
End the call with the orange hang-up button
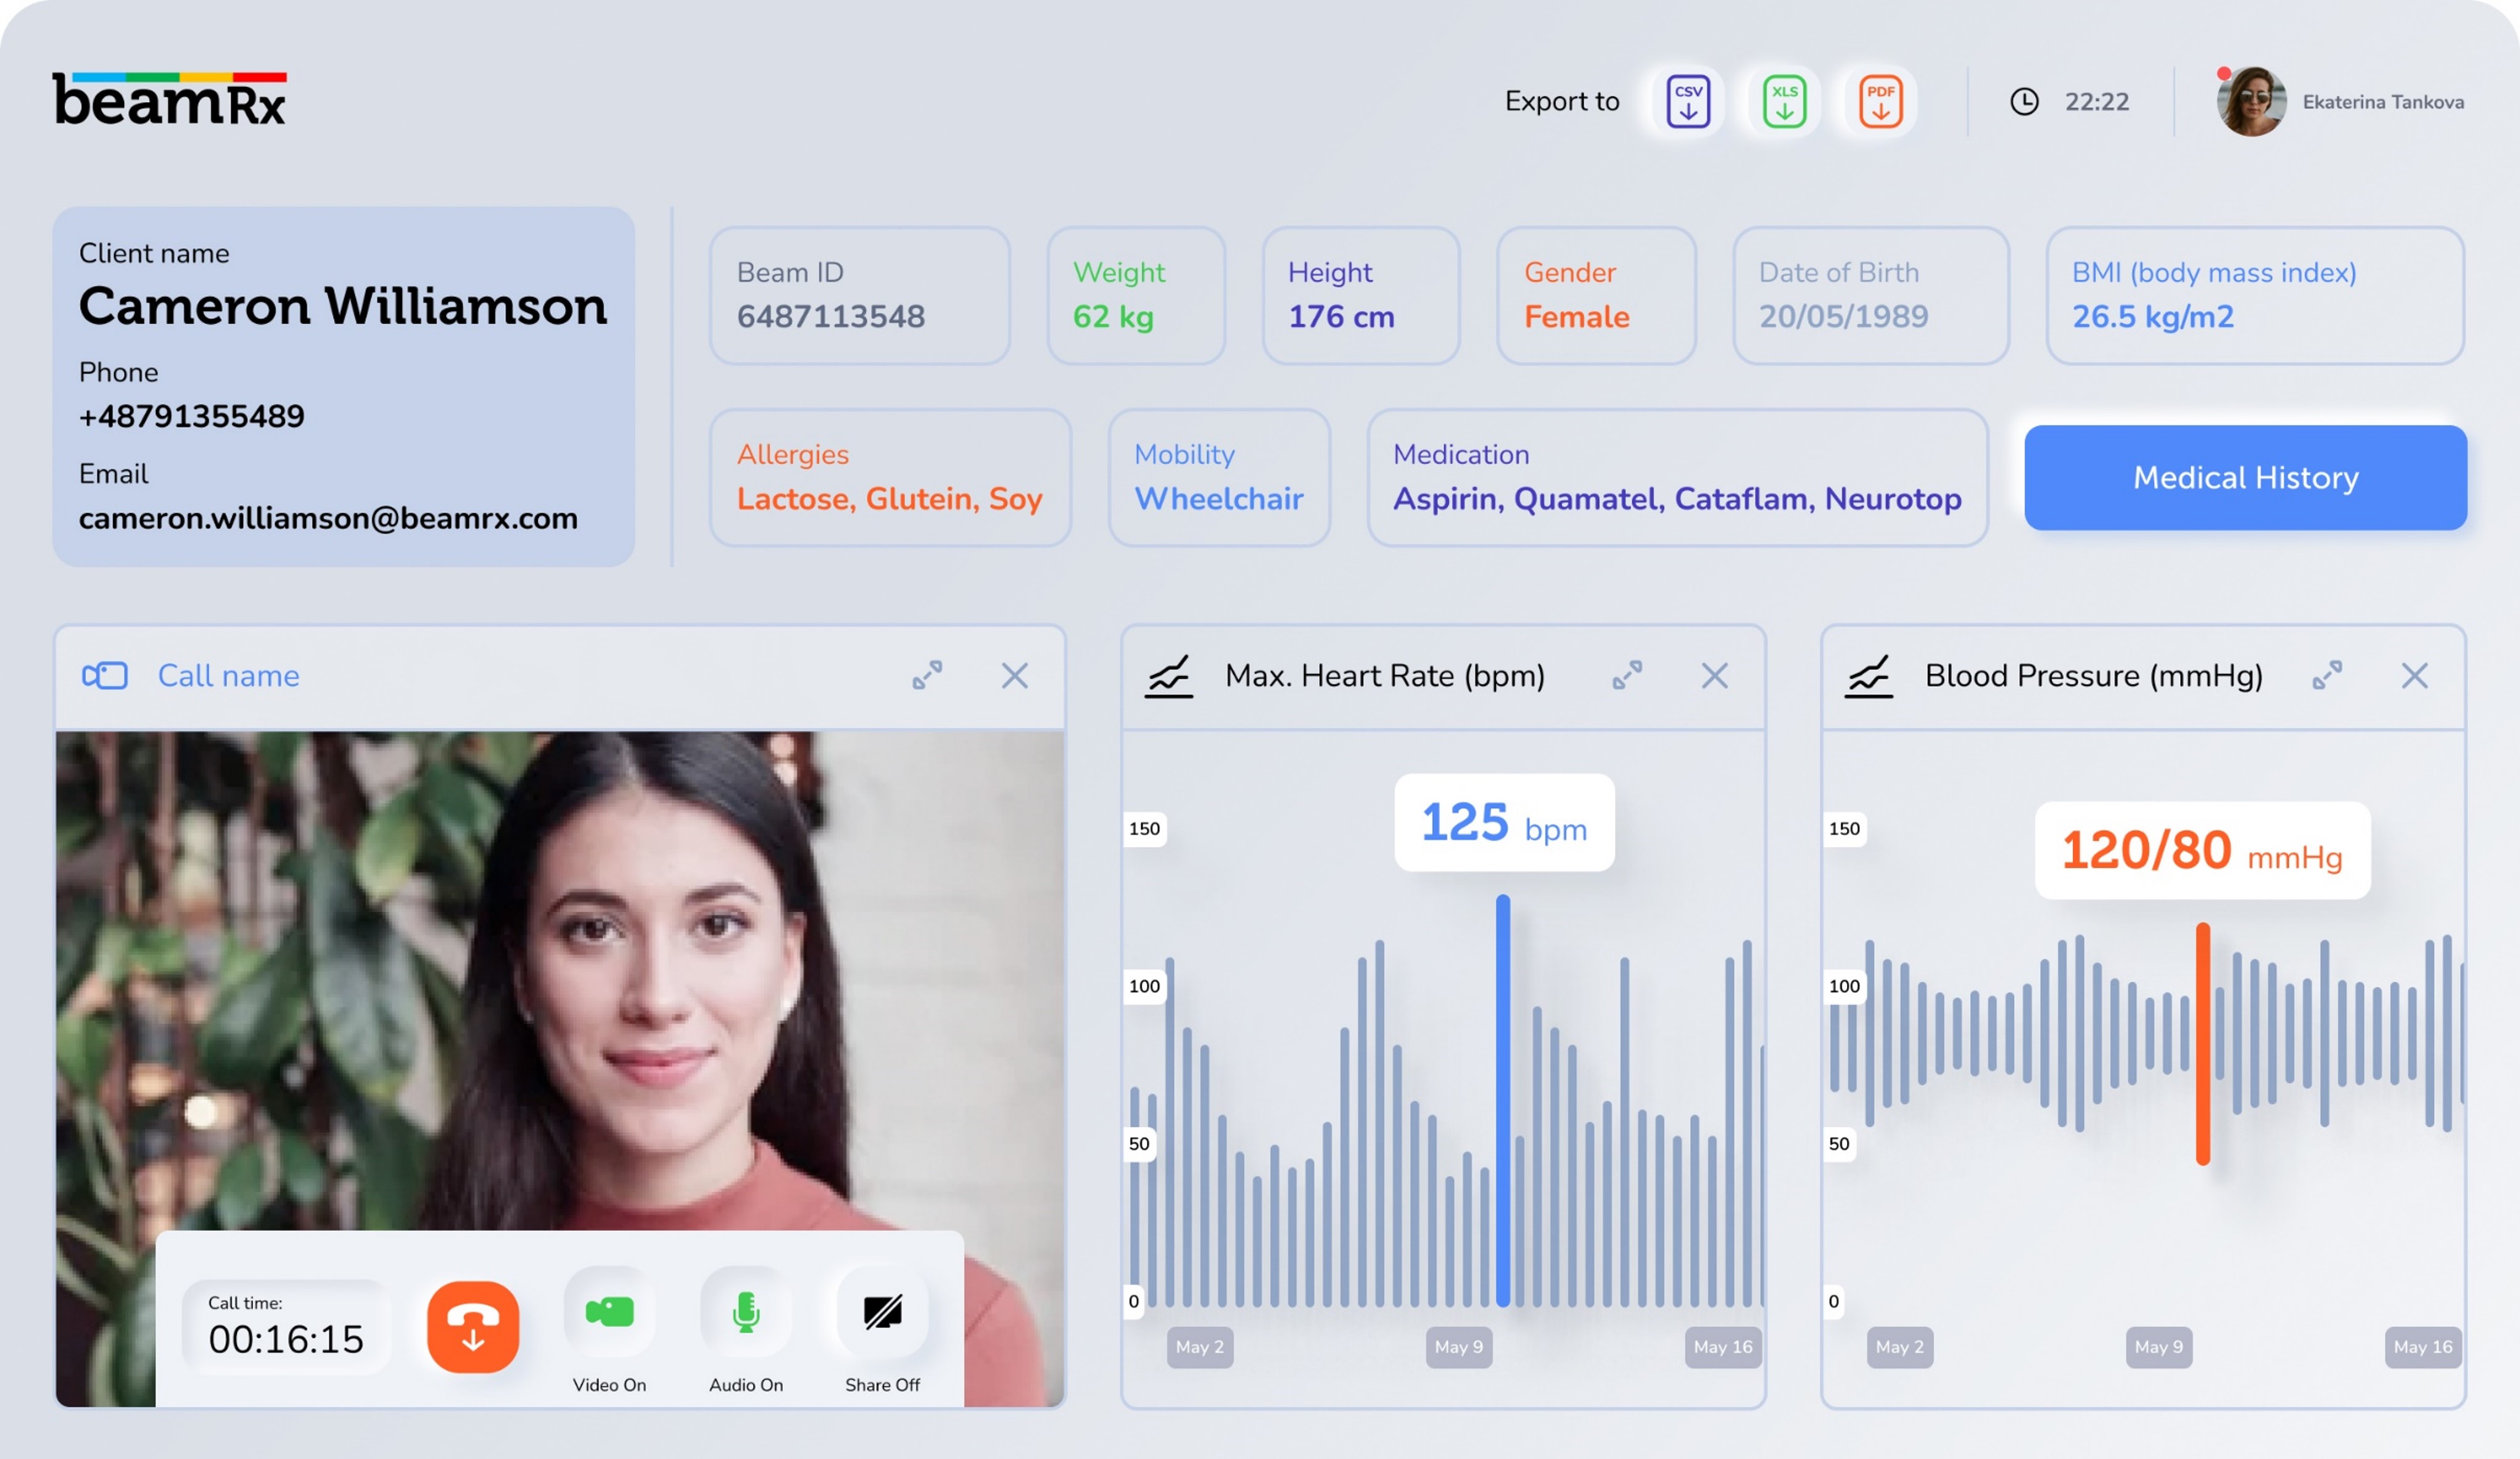tap(473, 1326)
